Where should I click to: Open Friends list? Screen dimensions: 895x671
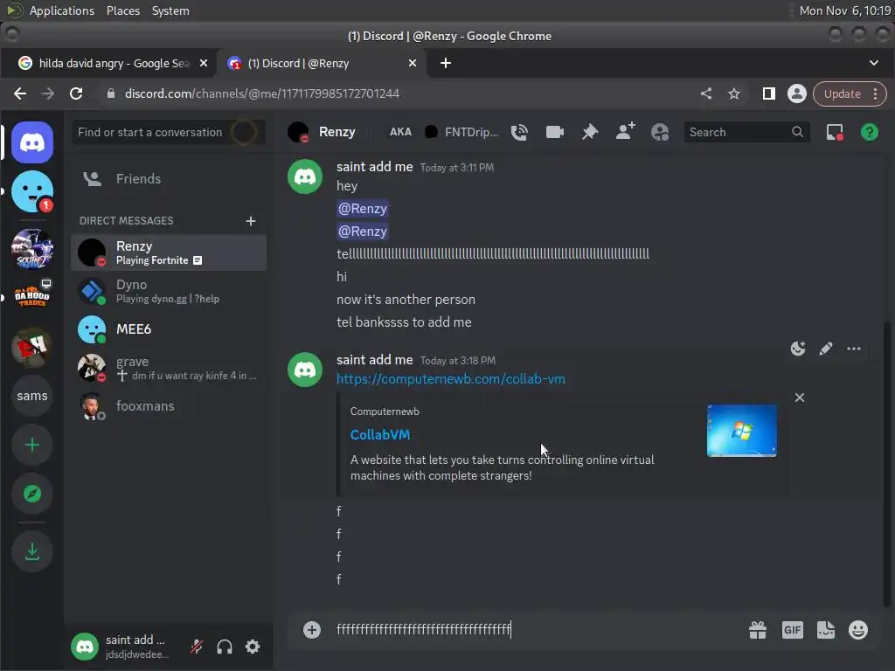pos(169,178)
